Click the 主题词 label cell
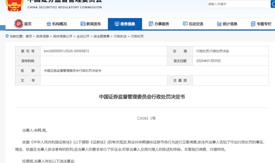Screen dimensions: 275x163 [x=180, y=80]
